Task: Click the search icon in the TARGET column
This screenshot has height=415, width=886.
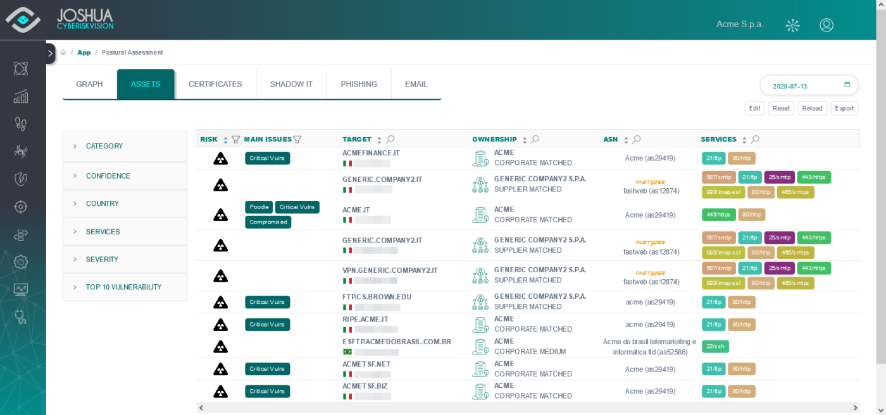Action: pos(390,140)
